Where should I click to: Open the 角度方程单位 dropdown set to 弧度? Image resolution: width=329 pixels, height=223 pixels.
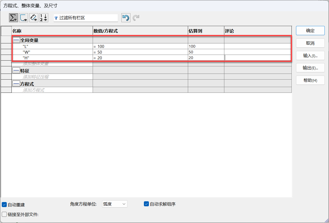(115, 204)
